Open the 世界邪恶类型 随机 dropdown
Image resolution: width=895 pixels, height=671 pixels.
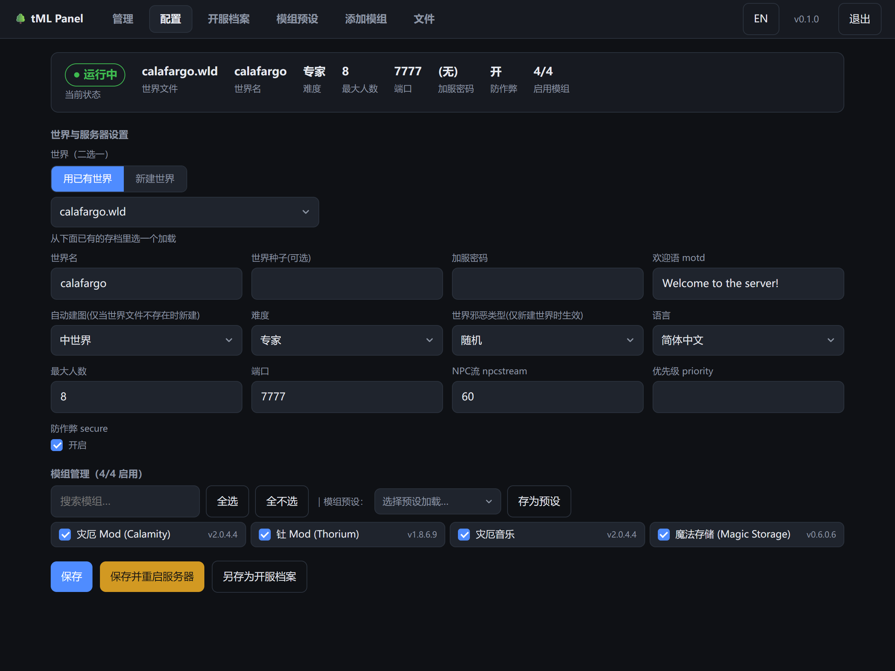click(x=547, y=341)
